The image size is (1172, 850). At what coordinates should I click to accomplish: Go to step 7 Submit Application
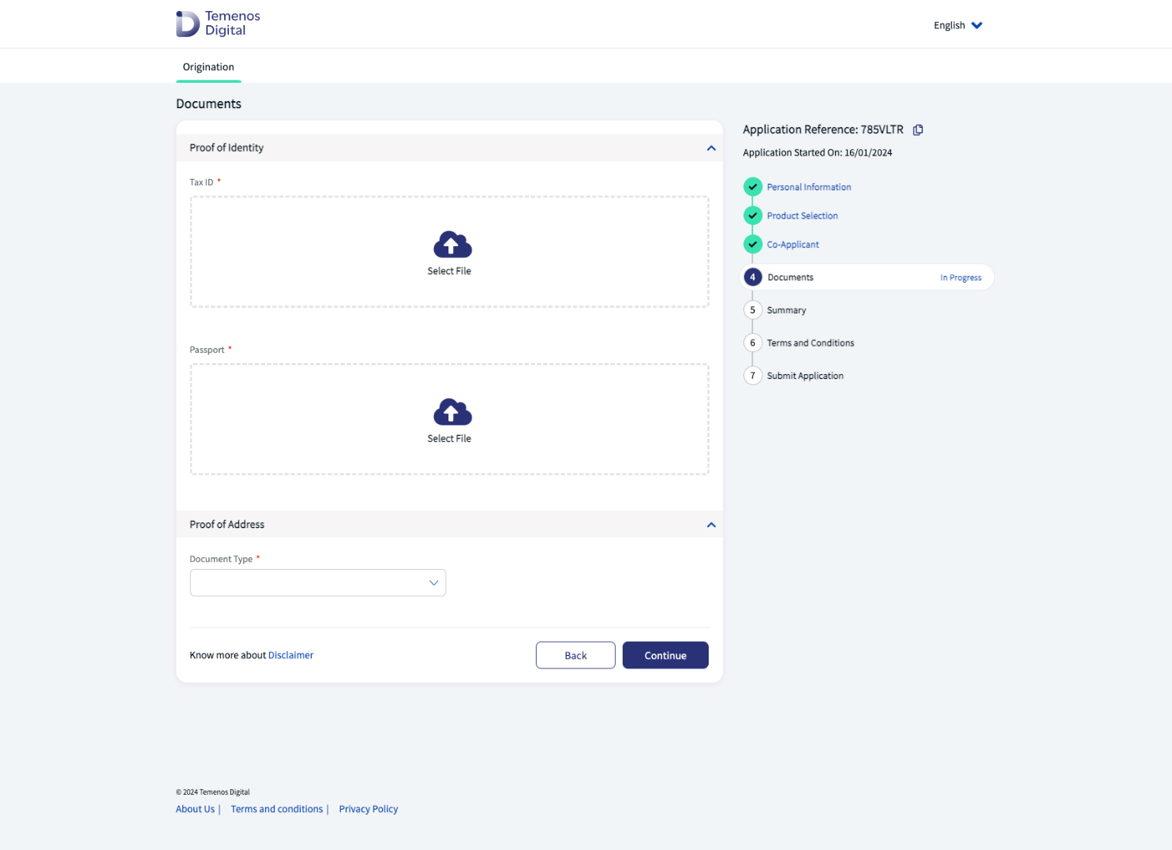pyautogui.click(x=805, y=376)
